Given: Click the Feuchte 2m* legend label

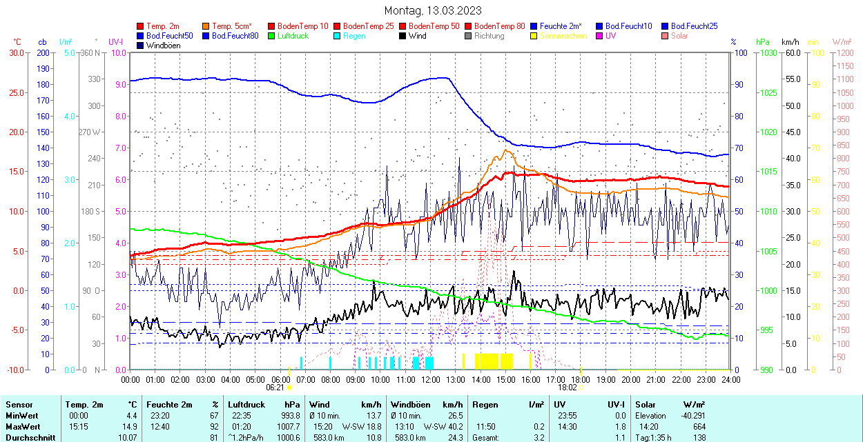Looking at the screenshot, I should tap(562, 26).
